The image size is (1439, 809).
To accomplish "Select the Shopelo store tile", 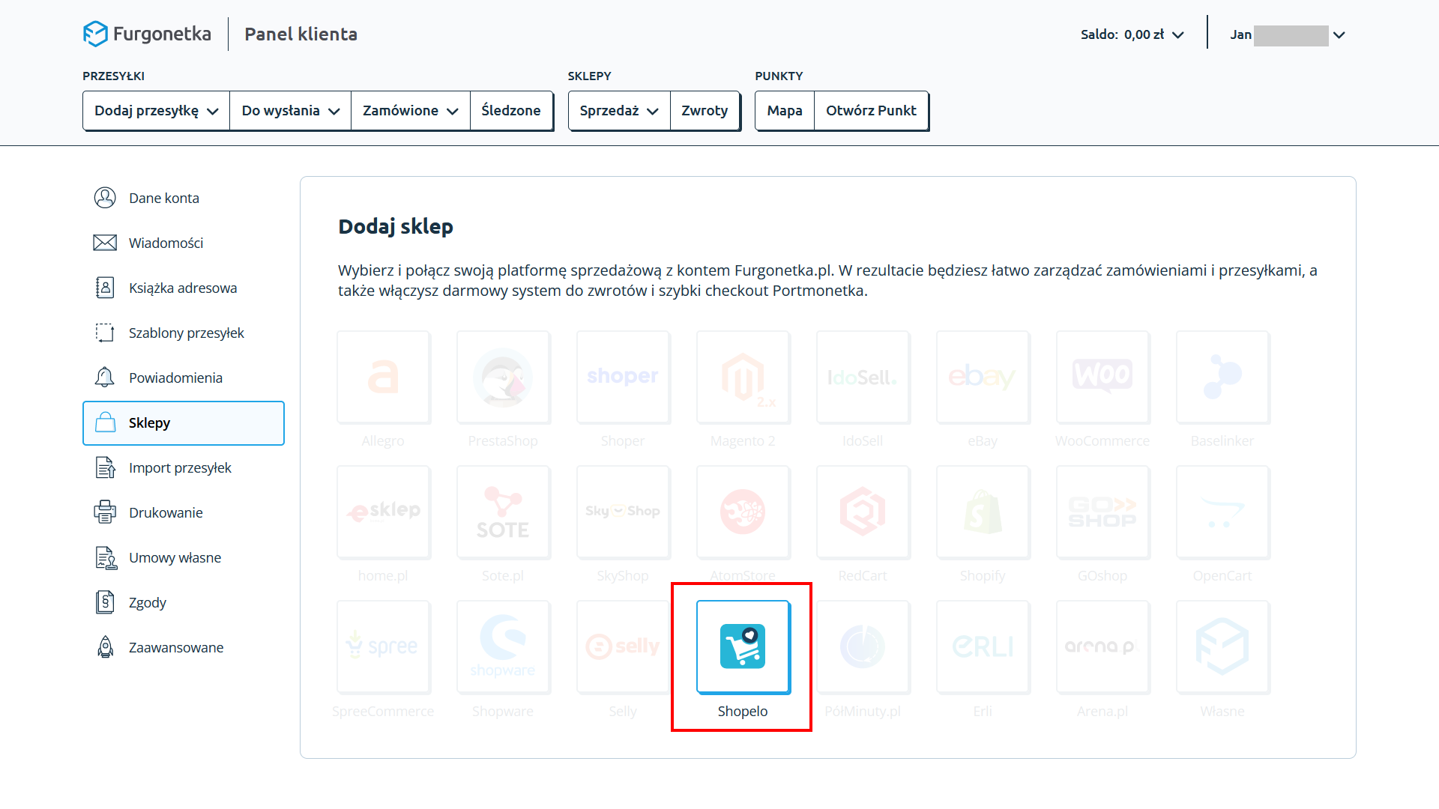I will [743, 646].
